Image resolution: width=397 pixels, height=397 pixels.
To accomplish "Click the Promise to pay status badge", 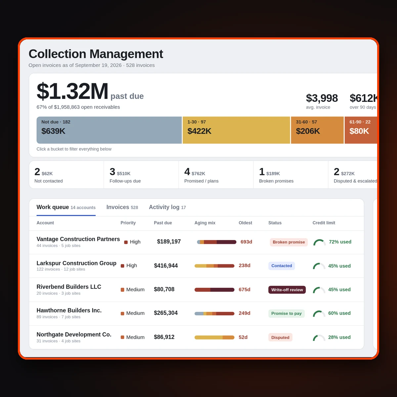I will tap(287, 313).
